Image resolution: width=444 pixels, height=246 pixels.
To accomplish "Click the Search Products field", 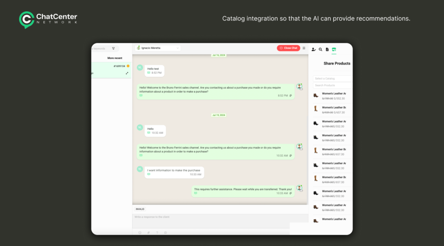I will pos(333,85).
